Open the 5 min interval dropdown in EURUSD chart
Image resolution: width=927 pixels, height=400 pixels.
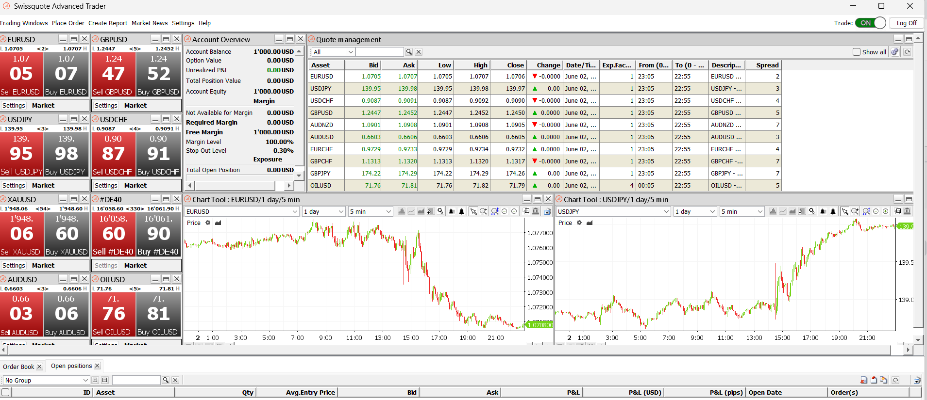[370, 211]
